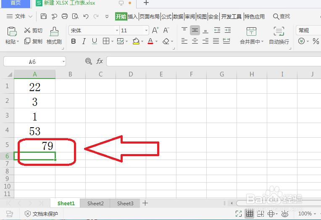The height and width of the screenshot is (220, 321).
Task: Decrease indent icon
Action: pos(217,30)
